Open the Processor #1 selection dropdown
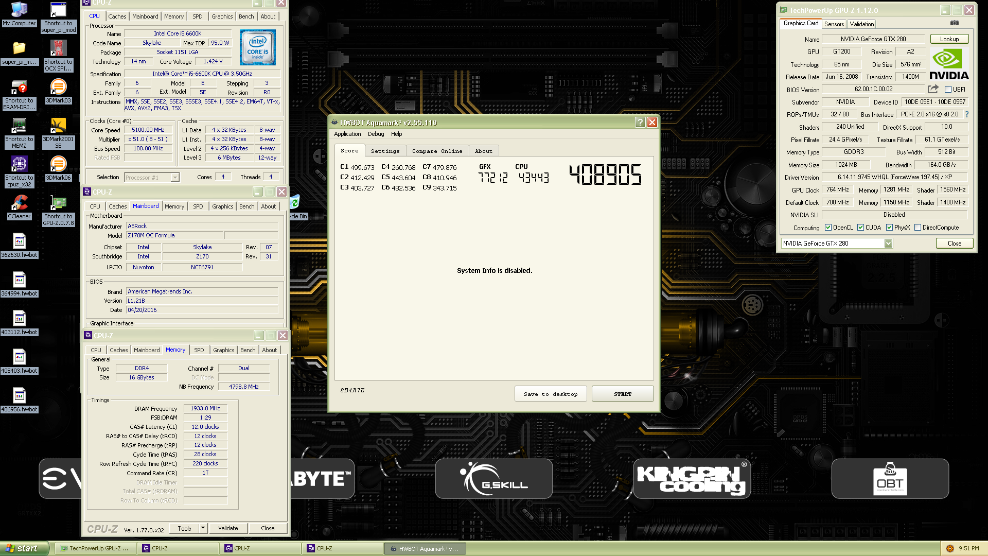Image resolution: width=988 pixels, height=556 pixels. (x=152, y=177)
